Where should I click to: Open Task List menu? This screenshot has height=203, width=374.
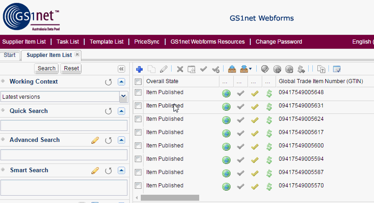click(x=68, y=42)
